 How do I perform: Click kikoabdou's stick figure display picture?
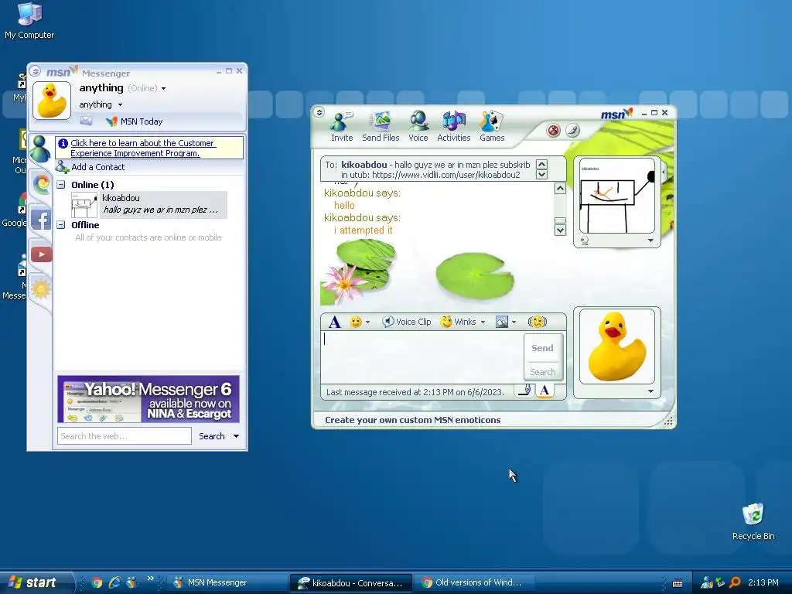click(x=616, y=196)
